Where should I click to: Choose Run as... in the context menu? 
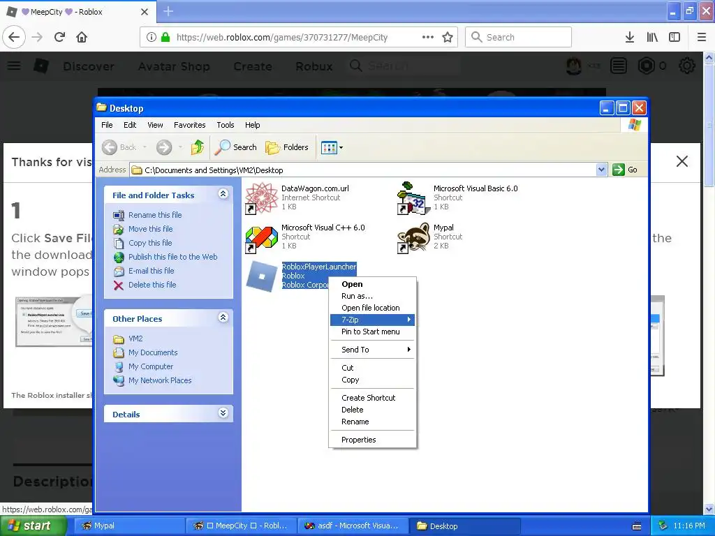click(x=372, y=296)
